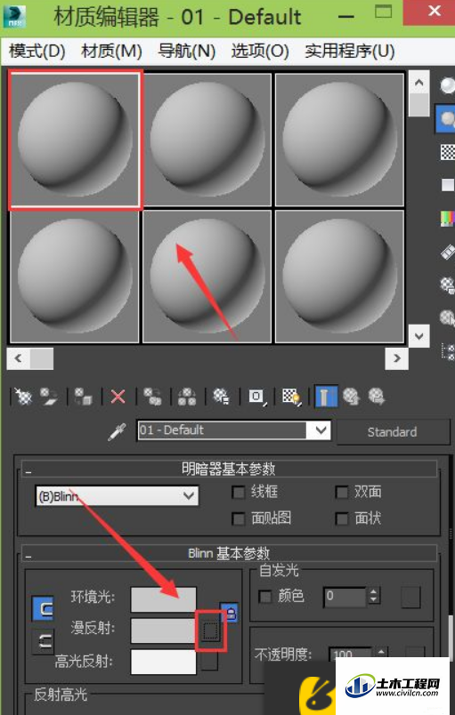Image resolution: width=455 pixels, height=715 pixels.
Task: Click the Sample UV Tiling icon
Action: coord(448,185)
